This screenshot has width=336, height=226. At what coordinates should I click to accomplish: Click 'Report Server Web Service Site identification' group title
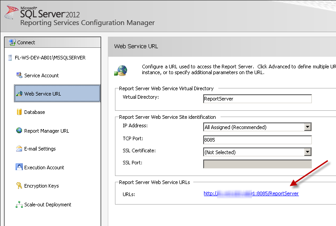(x=167, y=117)
